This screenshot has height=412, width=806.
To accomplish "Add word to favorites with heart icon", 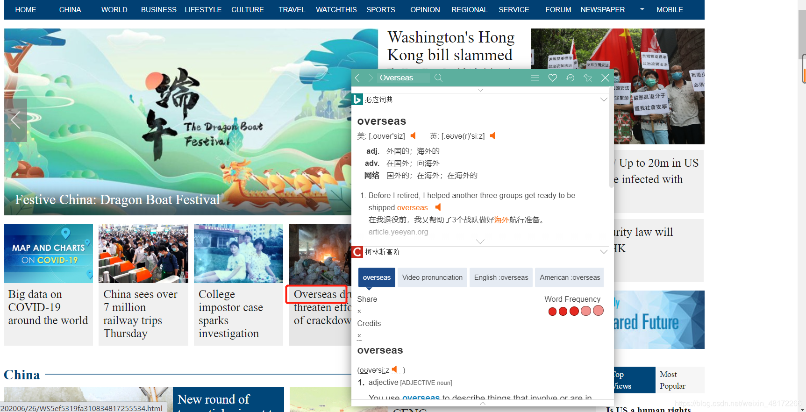I will point(553,78).
